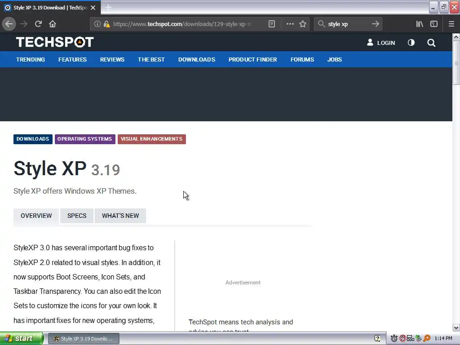Click the 'style xp' search field
The width and height of the screenshot is (460, 345).
click(x=348, y=24)
